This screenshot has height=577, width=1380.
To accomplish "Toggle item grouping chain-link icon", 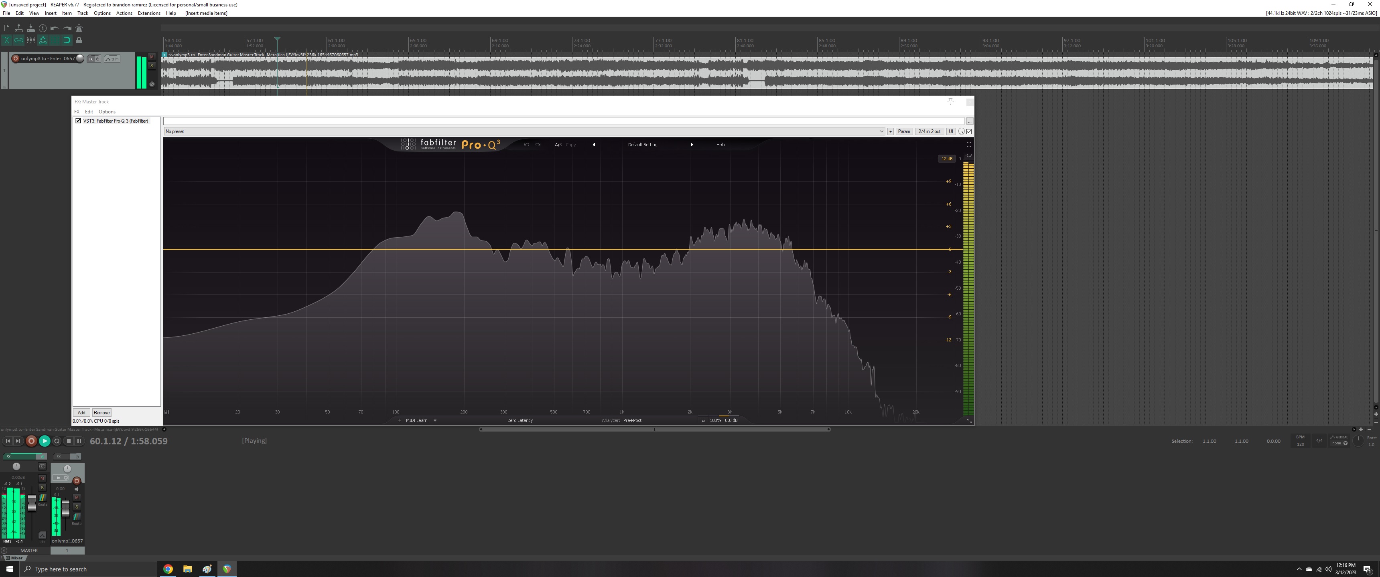I will (x=19, y=40).
